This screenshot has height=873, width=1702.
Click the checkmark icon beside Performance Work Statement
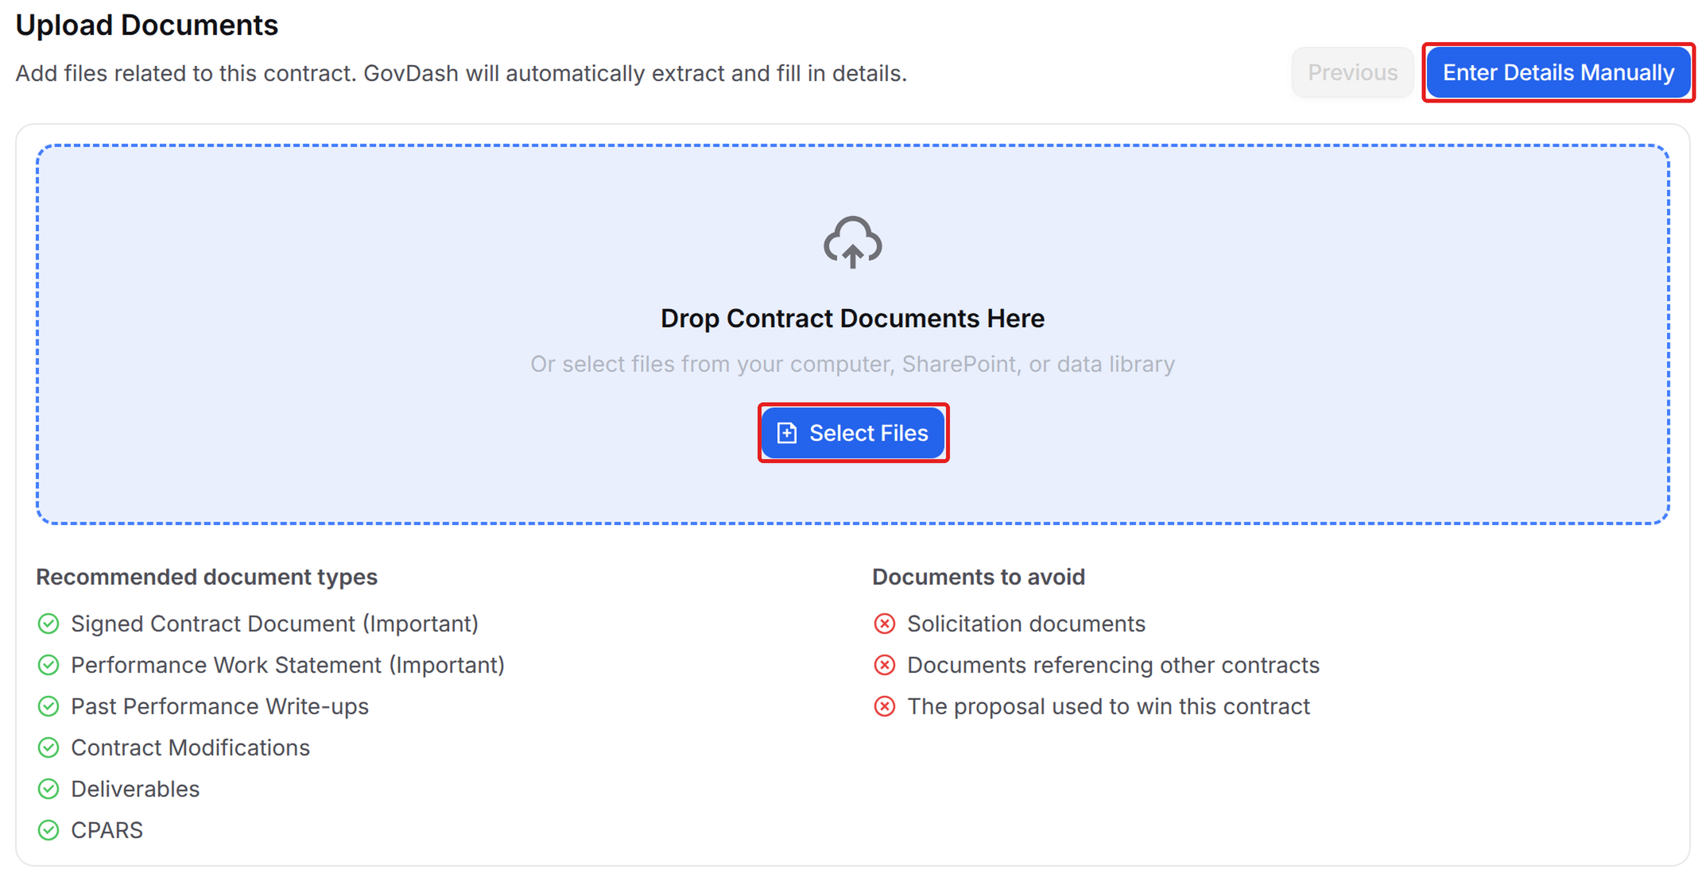pyautogui.click(x=48, y=665)
